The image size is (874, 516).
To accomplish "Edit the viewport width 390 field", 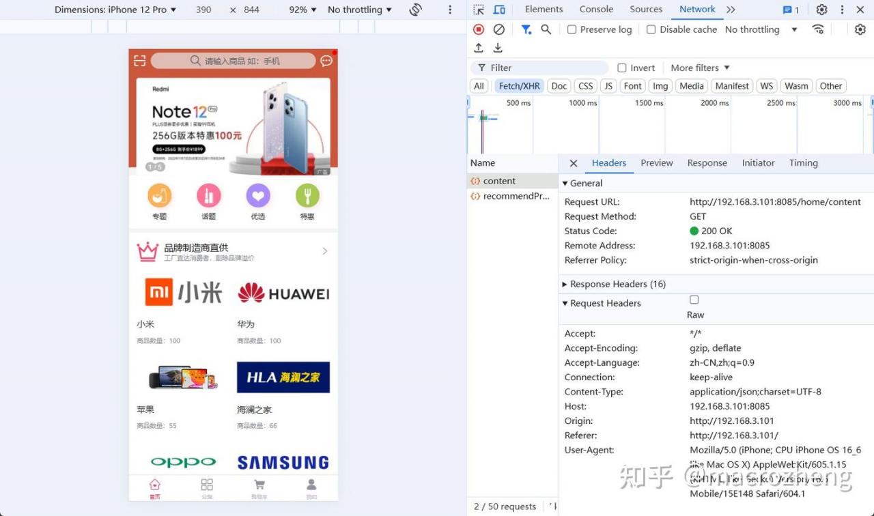I will (203, 10).
